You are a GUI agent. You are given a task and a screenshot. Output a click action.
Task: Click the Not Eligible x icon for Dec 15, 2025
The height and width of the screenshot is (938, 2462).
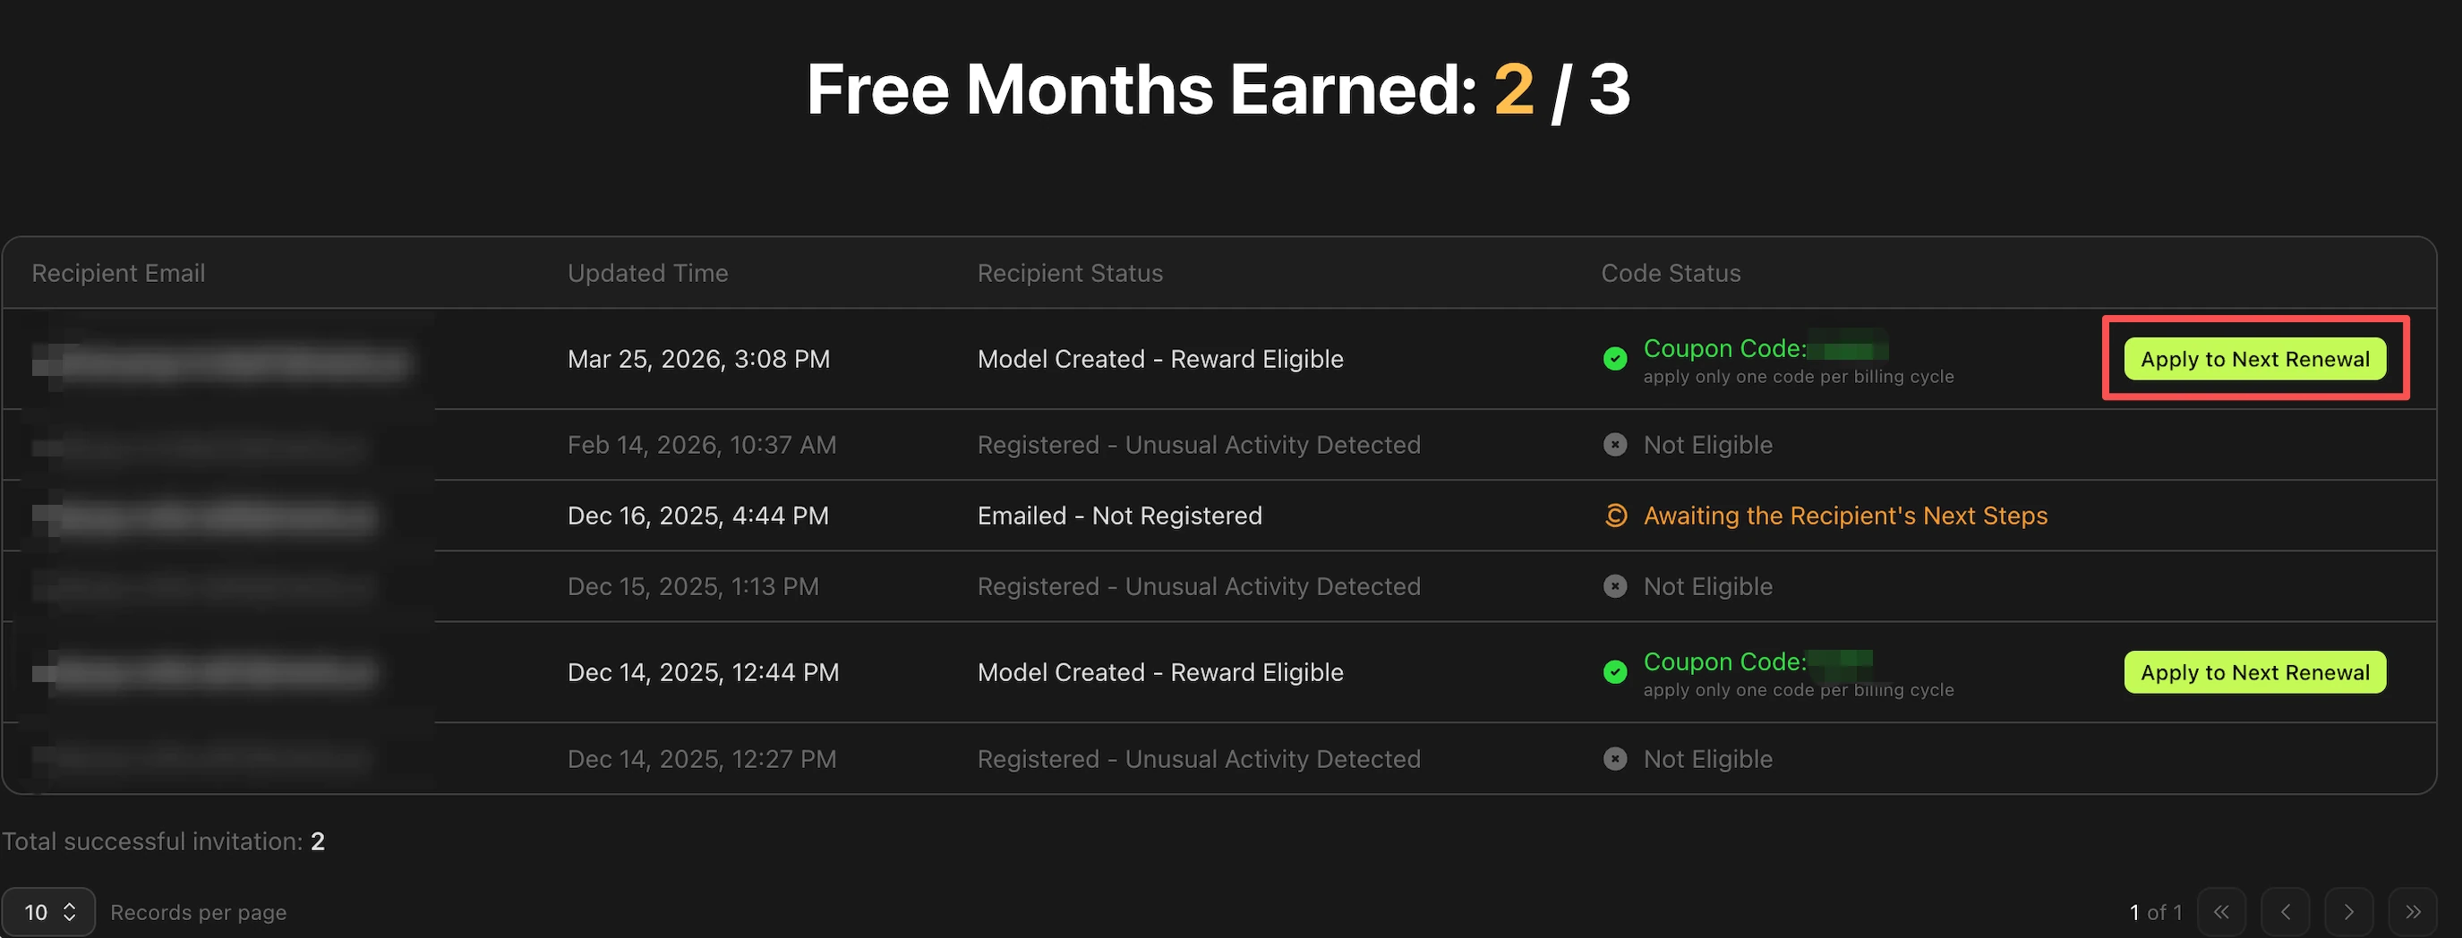[x=1615, y=586]
